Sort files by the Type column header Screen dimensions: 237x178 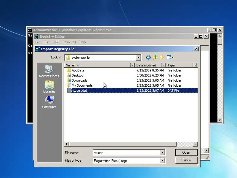tap(180, 65)
